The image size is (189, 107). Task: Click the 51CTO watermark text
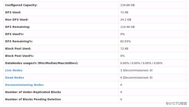(176, 104)
